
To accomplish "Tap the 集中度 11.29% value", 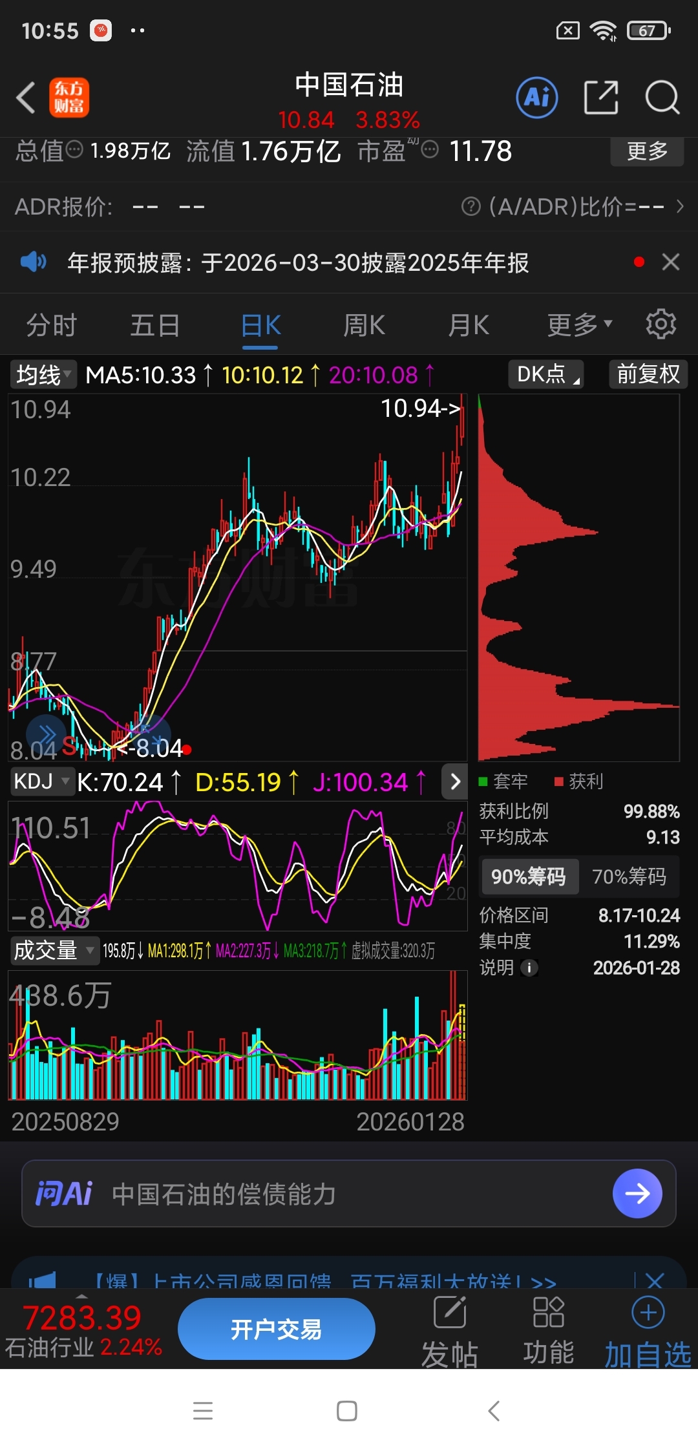I will pyautogui.click(x=651, y=941).
